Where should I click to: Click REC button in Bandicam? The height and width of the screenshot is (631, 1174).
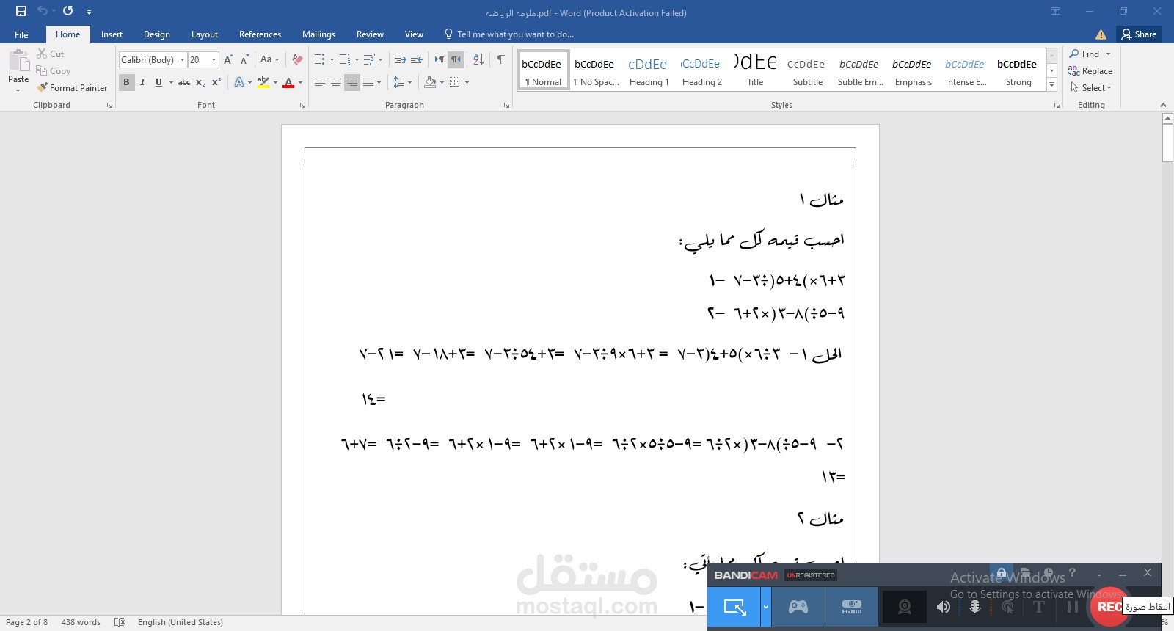1109,607
